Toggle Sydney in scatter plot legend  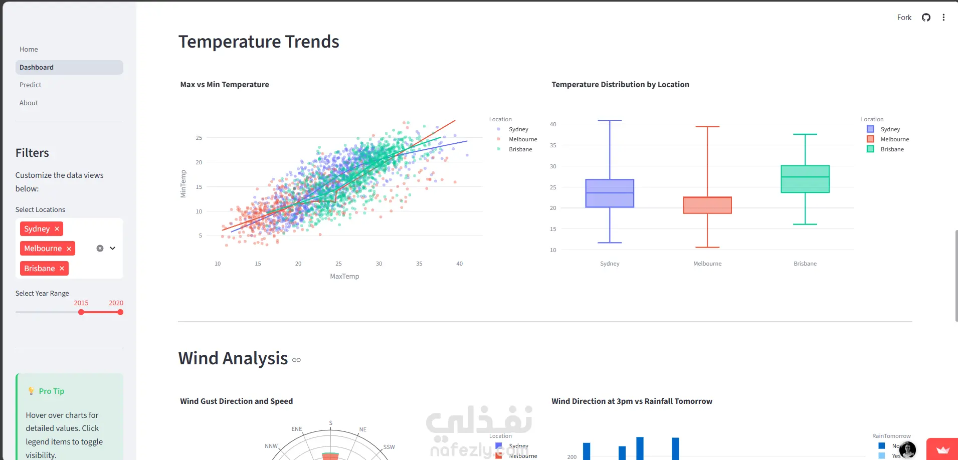tap(518, 129)
